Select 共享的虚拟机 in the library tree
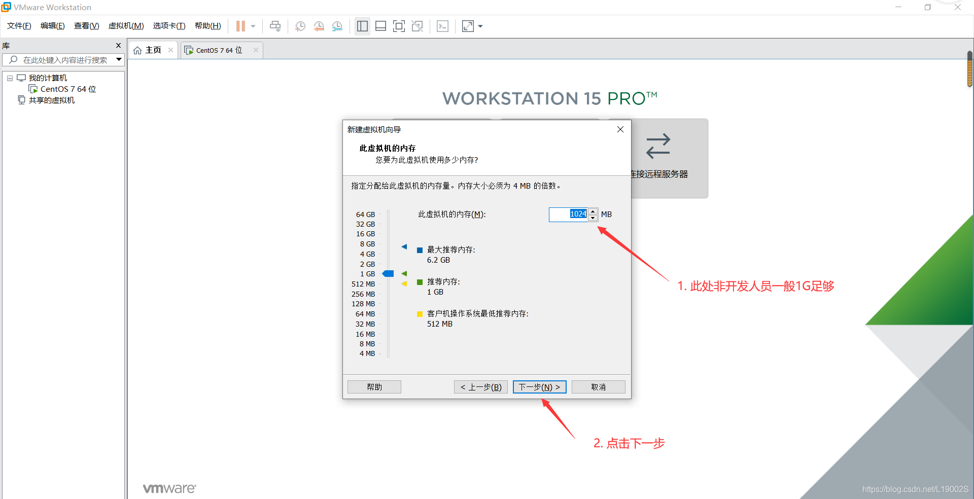 click(x=52, y=100)
